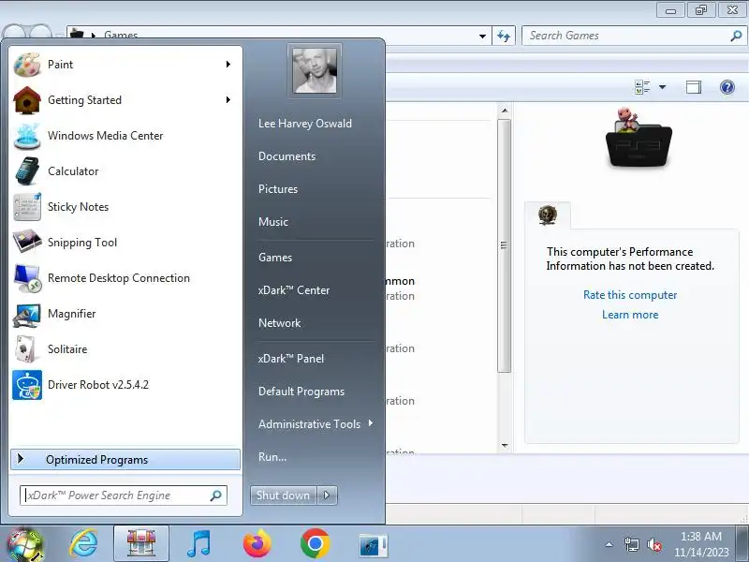Open Default Programs entry
Screen dimensions: 749x562
301,392
